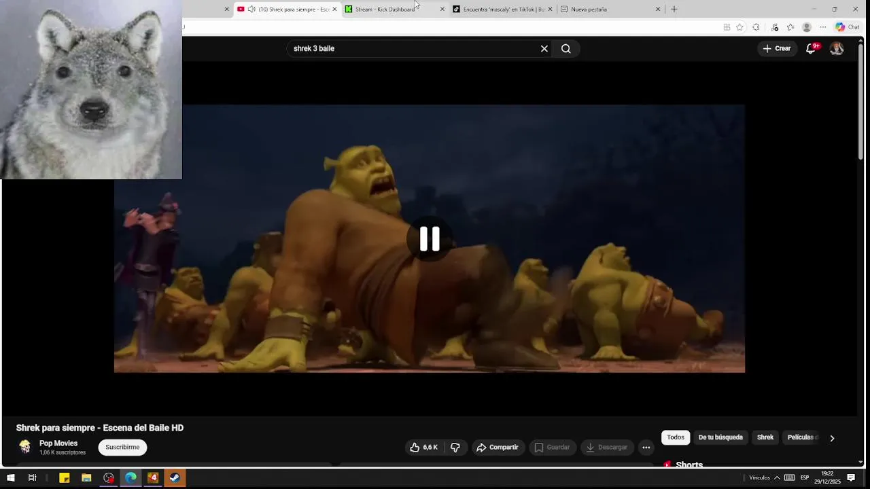Like the video showing 6,6 K

click(423, 448)
